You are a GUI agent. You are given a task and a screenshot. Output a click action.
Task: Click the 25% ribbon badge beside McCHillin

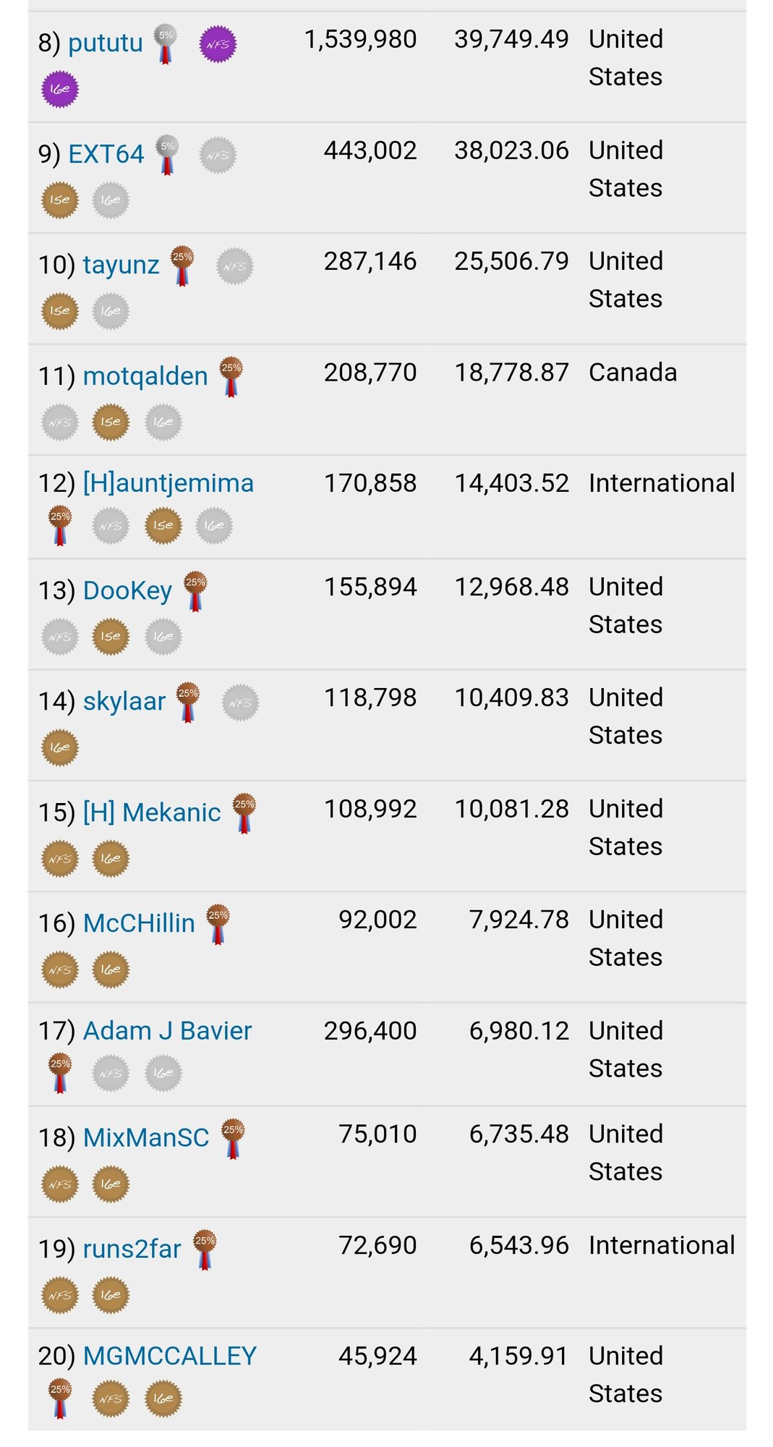click(x=218, y=923)
